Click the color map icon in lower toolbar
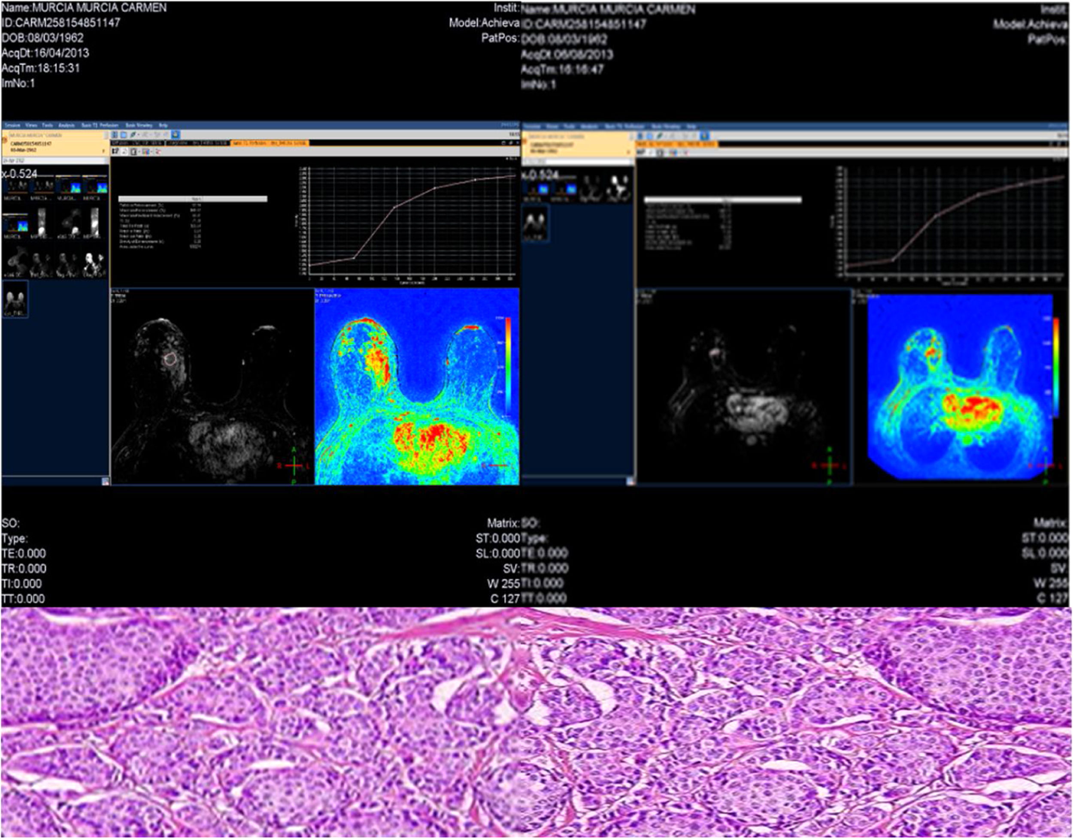This screenshot has height=839, width=1073. [146, 152]
